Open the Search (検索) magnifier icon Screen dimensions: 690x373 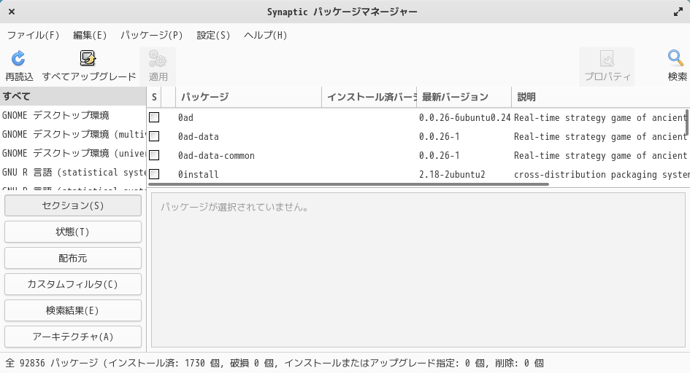[675, 58]
